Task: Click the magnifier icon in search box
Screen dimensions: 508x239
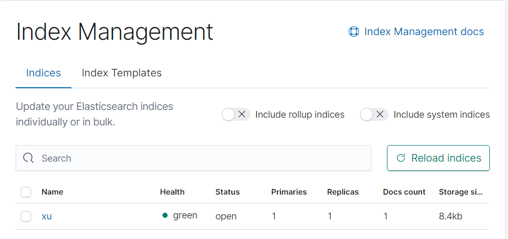Action: tap(28, 158)
